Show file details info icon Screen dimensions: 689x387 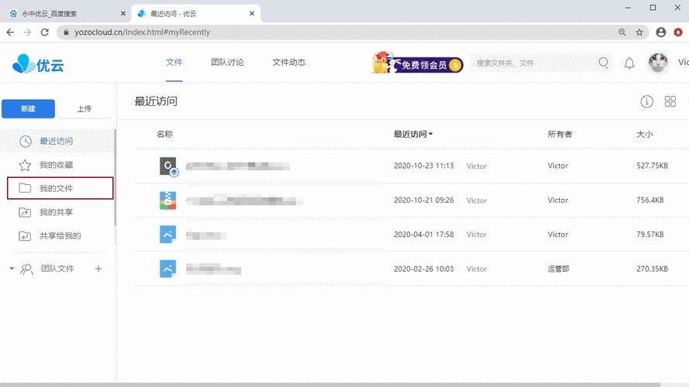point(646,101)
